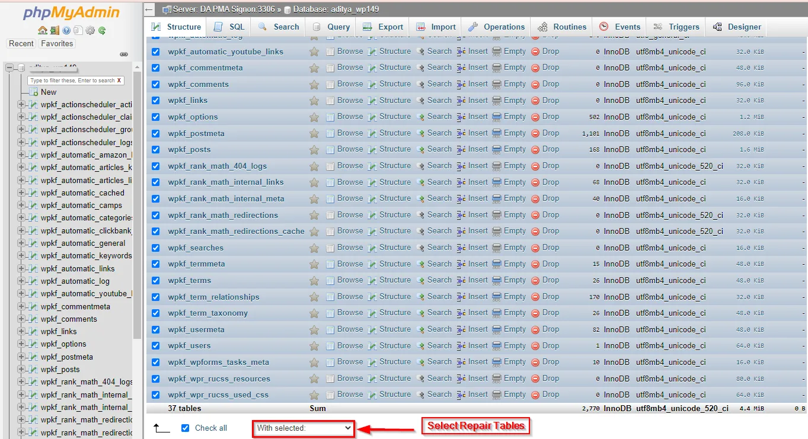Expand wpkf_commentmeta in navigation tree

(x=21, y=306)
